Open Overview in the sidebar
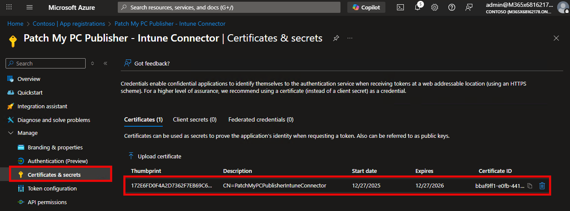The image size is (570, 211). (29, 79)
